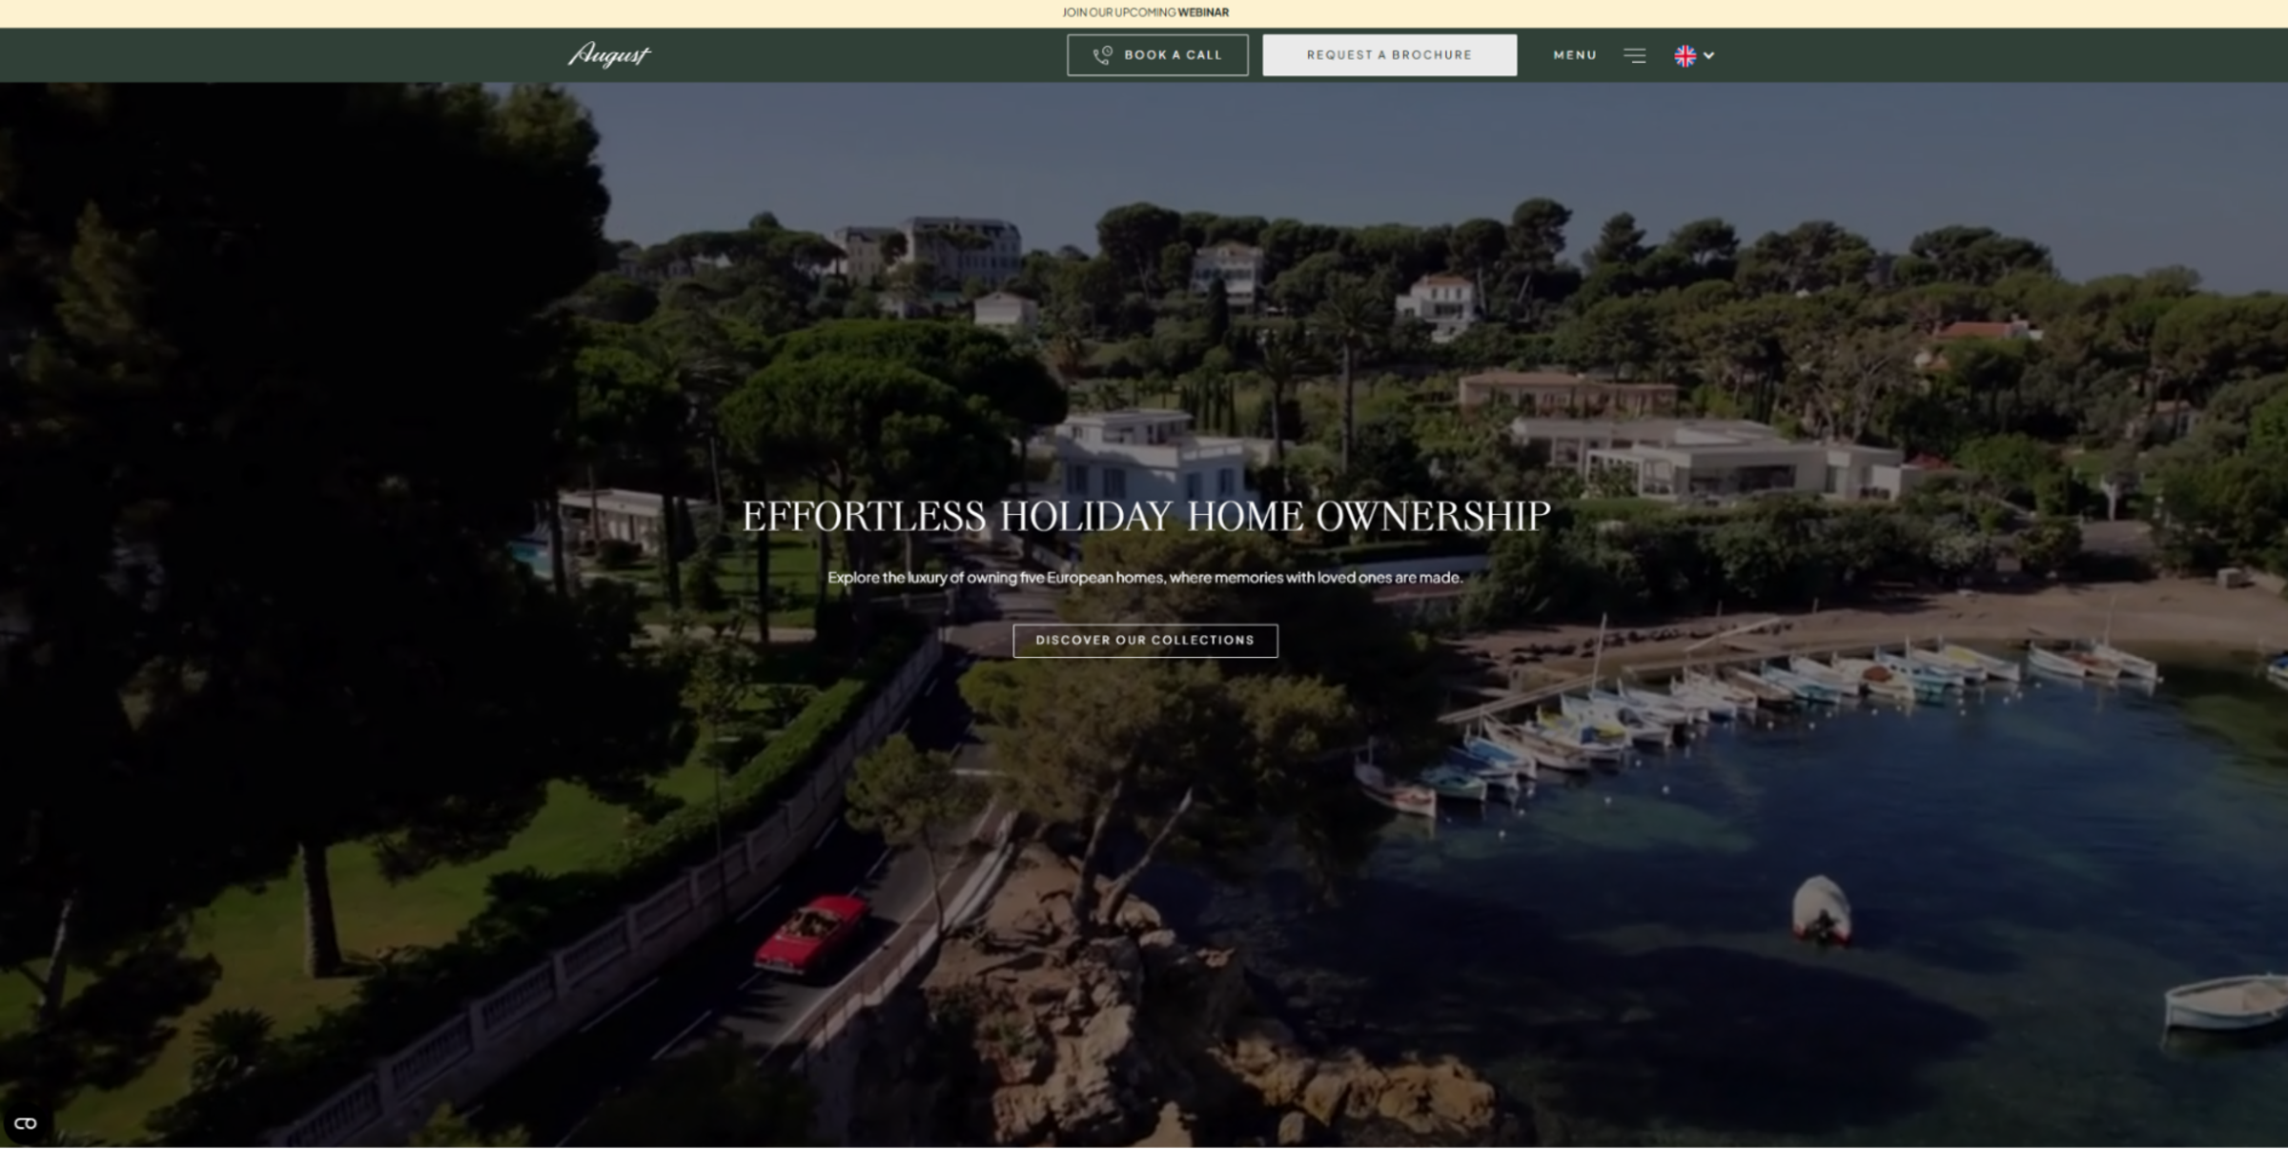Expand the language chevron beside the flag
Image resolution: width=2288 pixels, height=1149 pixels.
(x=1709, y=55)
